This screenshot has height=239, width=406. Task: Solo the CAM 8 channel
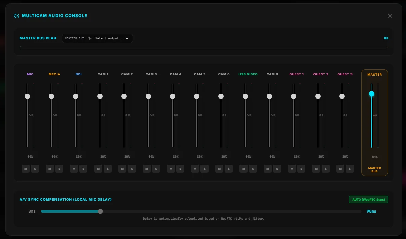tap(277, 169)
